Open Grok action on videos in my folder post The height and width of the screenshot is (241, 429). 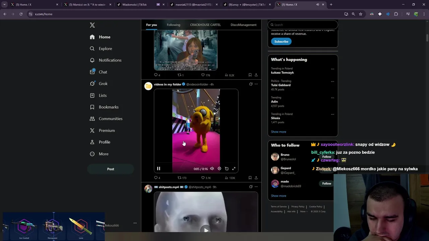pos(251,84)
